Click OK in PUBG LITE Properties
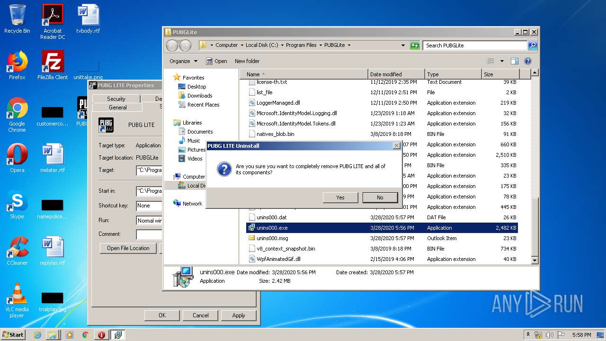This screenshot has width=606, height=341. point(162,315)
